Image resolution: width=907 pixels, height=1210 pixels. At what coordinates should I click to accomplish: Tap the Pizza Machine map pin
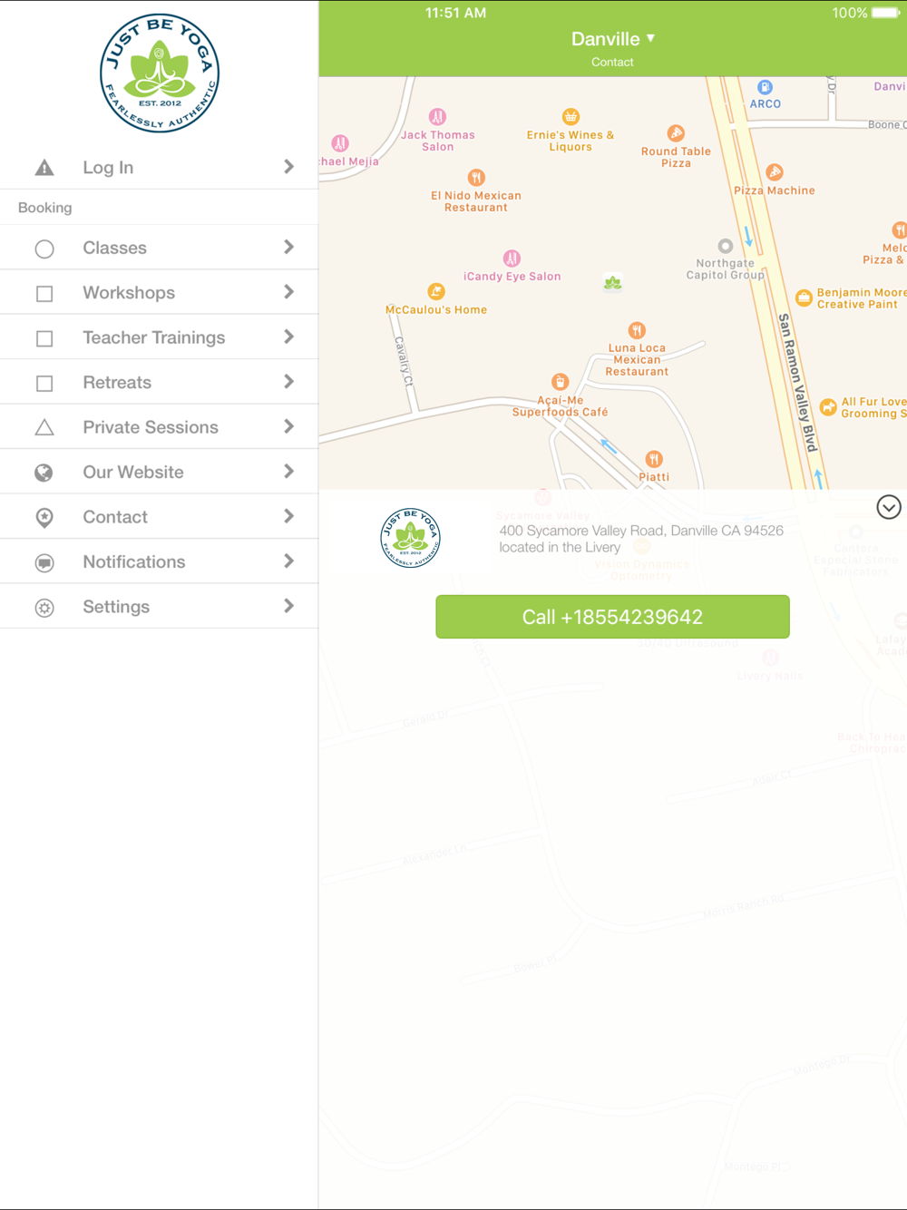775,172
